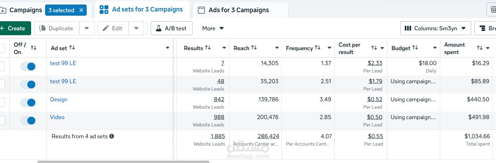Expand the Duplicate button dropdown arrow
Screen dimensions: 496x163
87,28
